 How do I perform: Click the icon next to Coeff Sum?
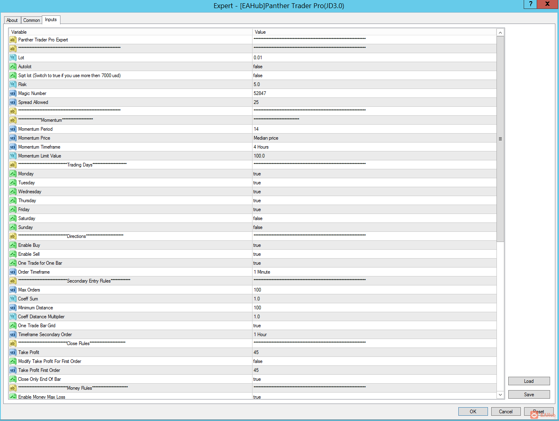[13, 299]
